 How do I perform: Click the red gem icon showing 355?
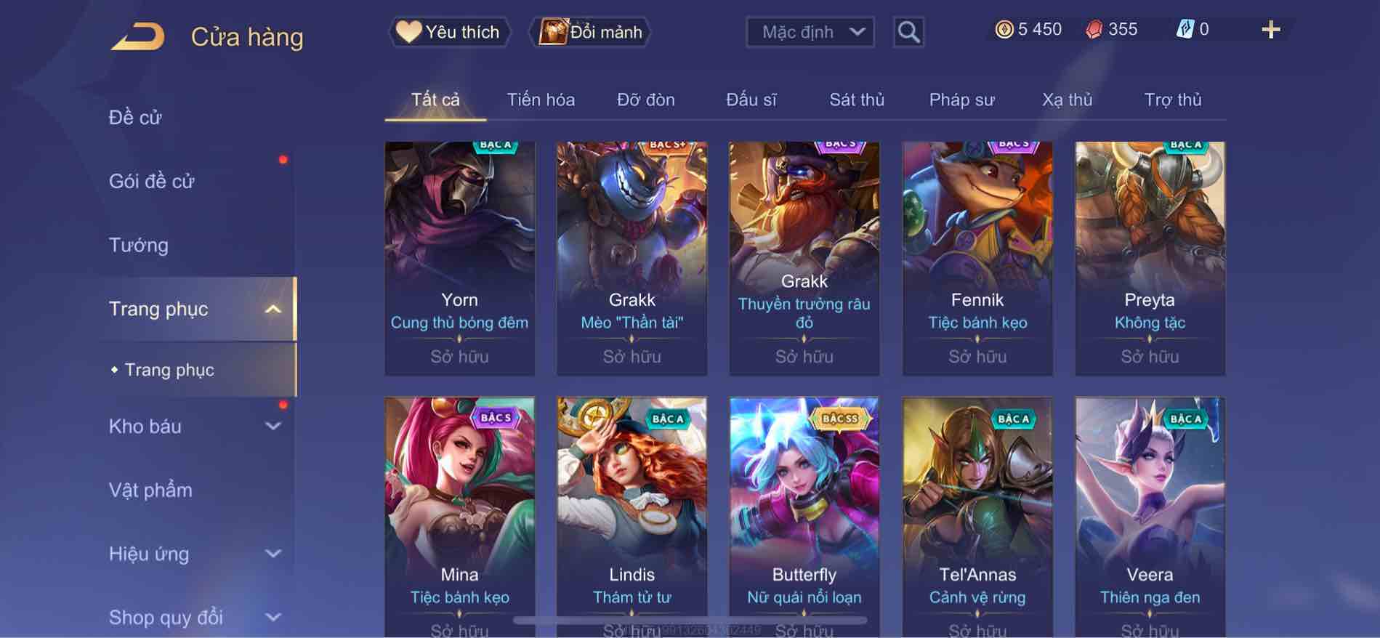[x=1094, y=30]
